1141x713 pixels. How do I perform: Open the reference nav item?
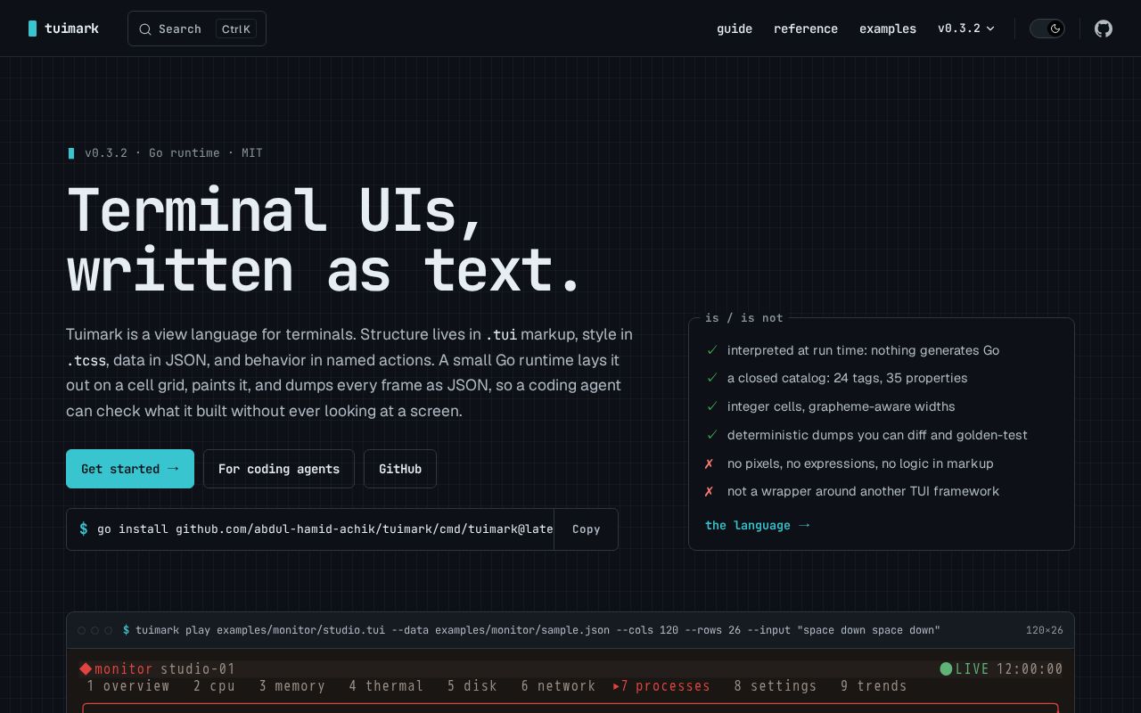click(806, 29)
